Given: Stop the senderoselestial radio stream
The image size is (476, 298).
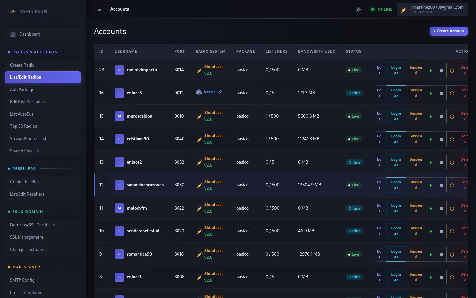Looking at the screenshot, I should coord(441,231).
